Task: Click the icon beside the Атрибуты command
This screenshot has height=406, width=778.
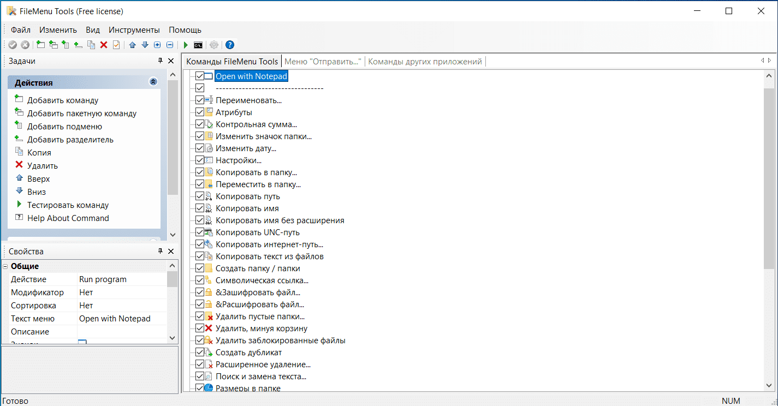Action: click(209, 112)
